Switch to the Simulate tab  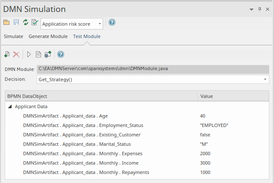(x=13, y=36)
